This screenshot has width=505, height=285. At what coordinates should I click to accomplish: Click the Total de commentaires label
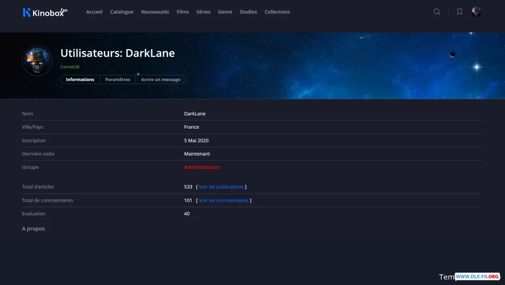point(48,200)
